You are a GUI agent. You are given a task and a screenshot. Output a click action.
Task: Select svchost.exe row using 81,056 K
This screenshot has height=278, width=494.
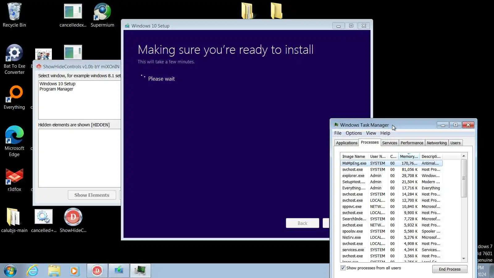click(x=391, y=169)
